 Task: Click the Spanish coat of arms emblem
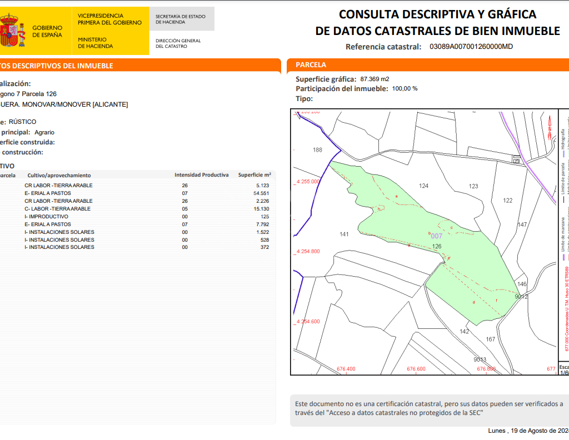click(x=12, y=30)
